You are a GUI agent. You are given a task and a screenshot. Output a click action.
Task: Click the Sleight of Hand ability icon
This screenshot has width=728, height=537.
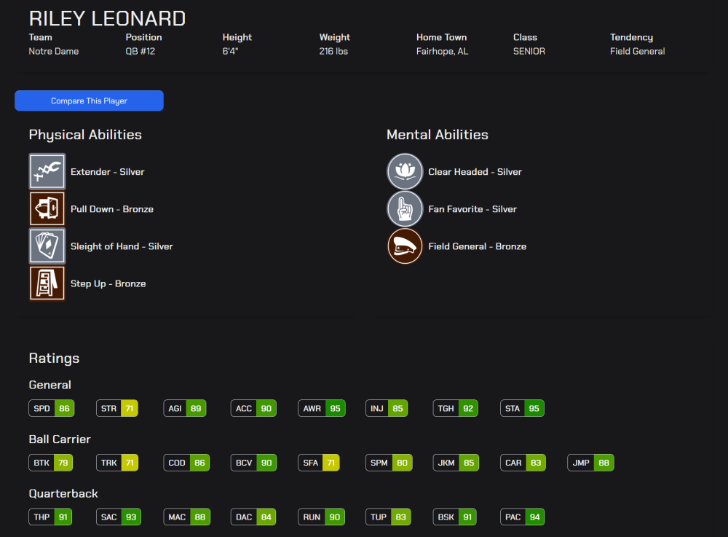point(47,246)
